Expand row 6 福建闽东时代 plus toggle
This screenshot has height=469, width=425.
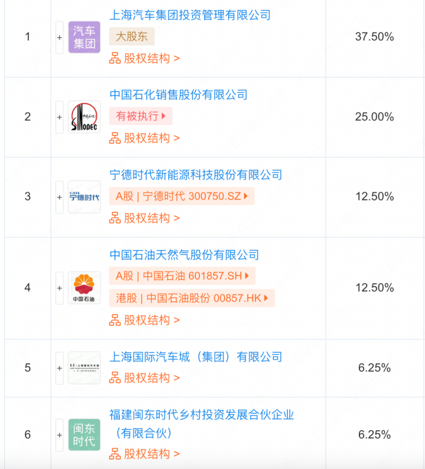click(60, 435)
